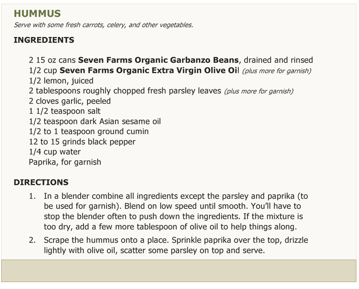Screen dimensions: 359x289
Task: Select the DIRECTIONS heading
Action: pos(41,182)
